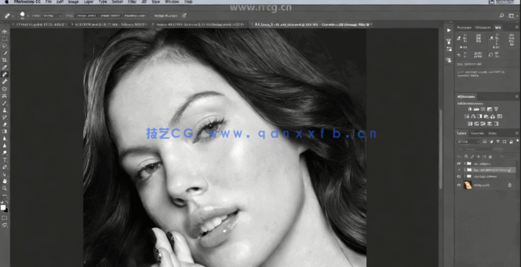The image size is (521, 267).
Task: Choose Content-Aware type button
Action: click(x=86, y=15)
